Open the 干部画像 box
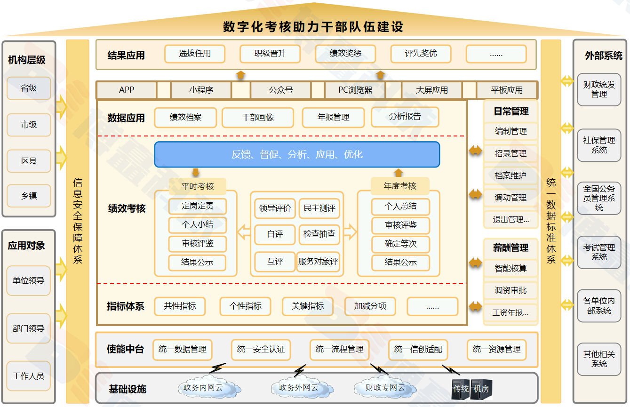This screenshot has height=407, width=630. click(x=258, y=118)
